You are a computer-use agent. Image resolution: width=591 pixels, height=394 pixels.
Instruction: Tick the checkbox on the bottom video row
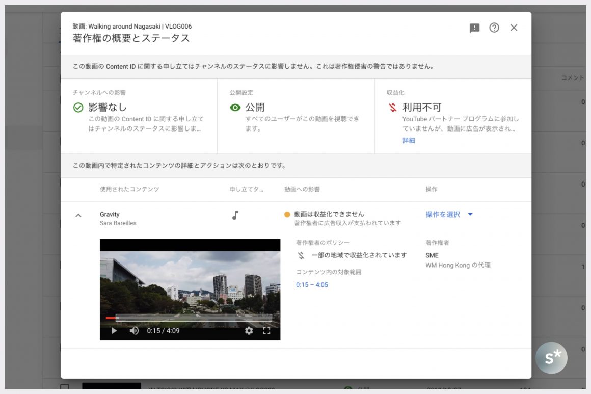tap(64, 388)
